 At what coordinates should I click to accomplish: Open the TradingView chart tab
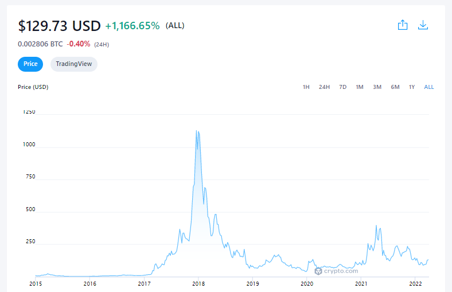[74, 64]
